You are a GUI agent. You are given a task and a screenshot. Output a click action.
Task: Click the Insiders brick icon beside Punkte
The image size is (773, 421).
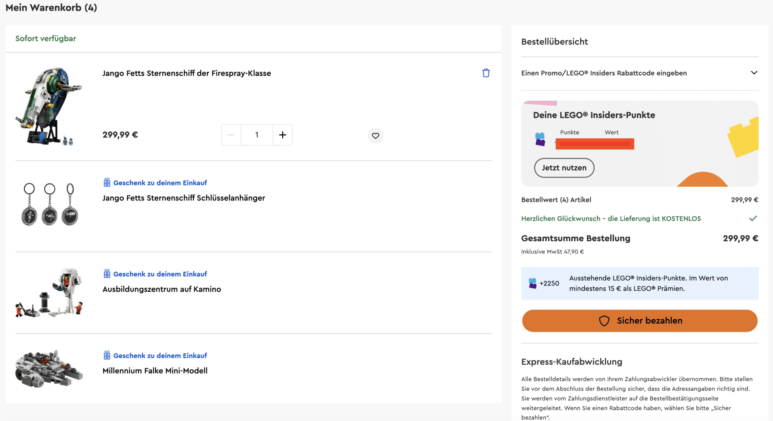coord(540,139)
